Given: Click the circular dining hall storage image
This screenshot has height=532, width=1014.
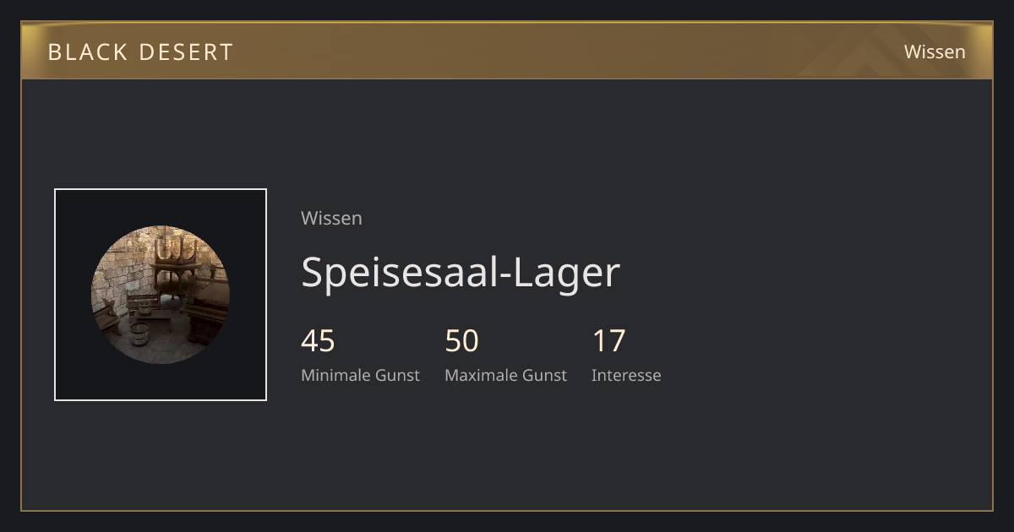Looking at the screenshot, I should [x=161, y=295].
